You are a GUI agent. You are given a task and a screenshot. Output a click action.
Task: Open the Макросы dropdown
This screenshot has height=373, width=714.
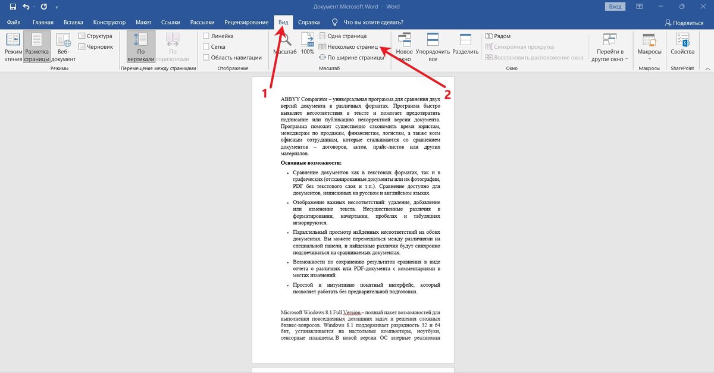(x=649, y=48)
